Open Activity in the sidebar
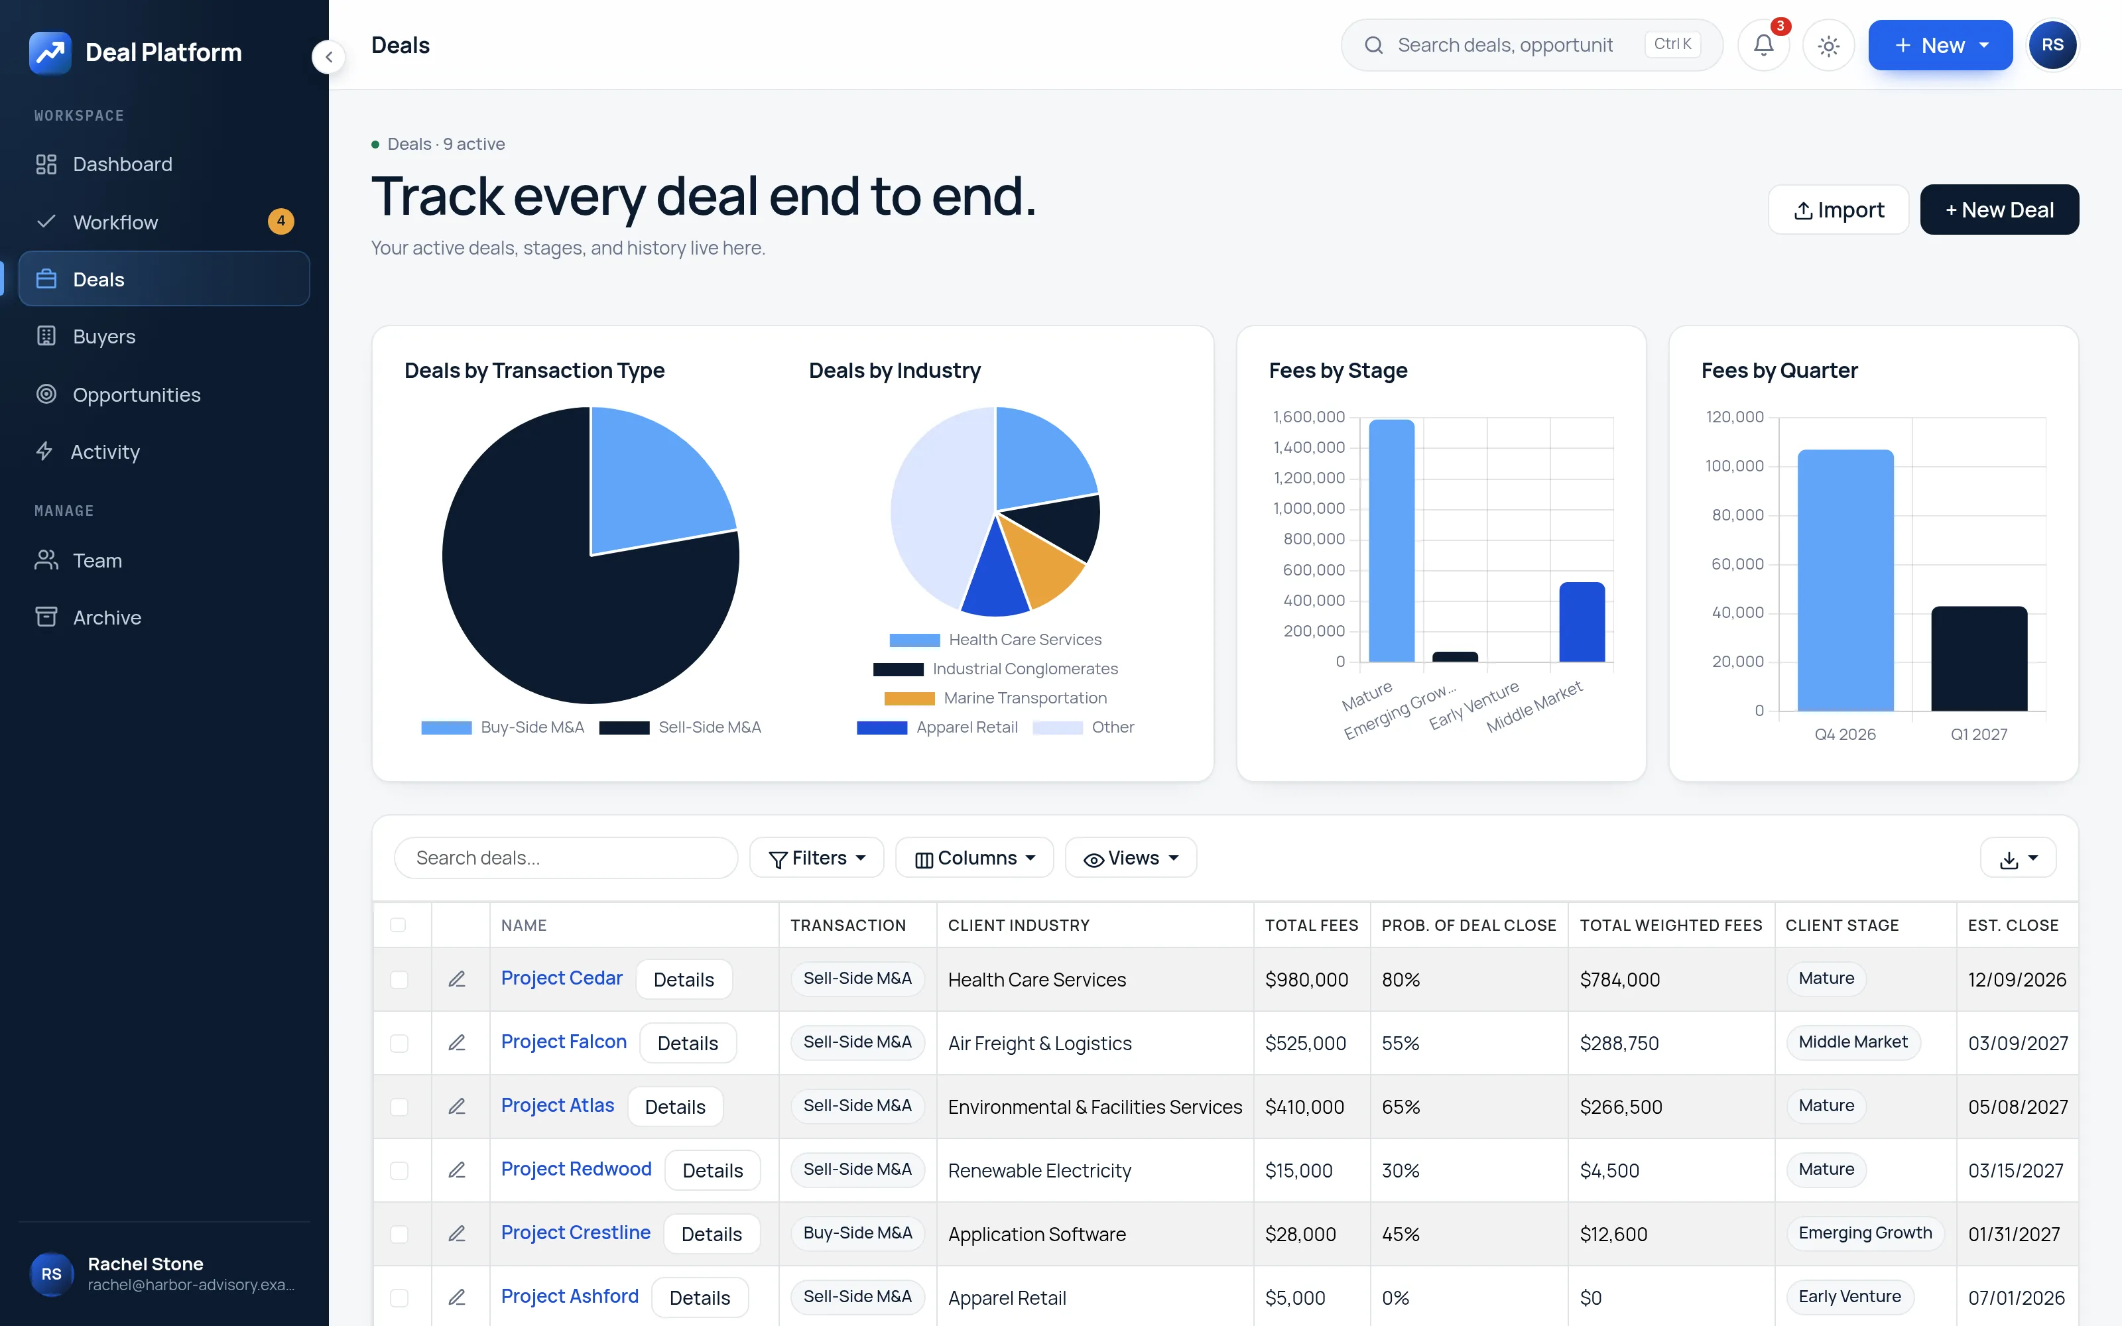2122x1326 pixels. (164, 452)
